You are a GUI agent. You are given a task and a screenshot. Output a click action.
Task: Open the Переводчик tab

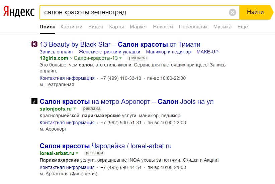point(193,27)
